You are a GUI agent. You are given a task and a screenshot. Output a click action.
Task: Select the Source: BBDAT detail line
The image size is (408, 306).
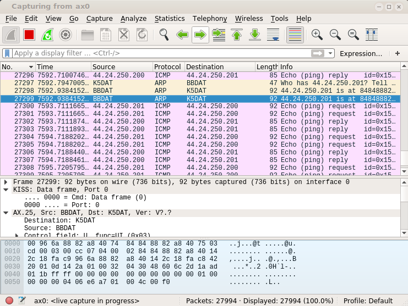point(50,228)
